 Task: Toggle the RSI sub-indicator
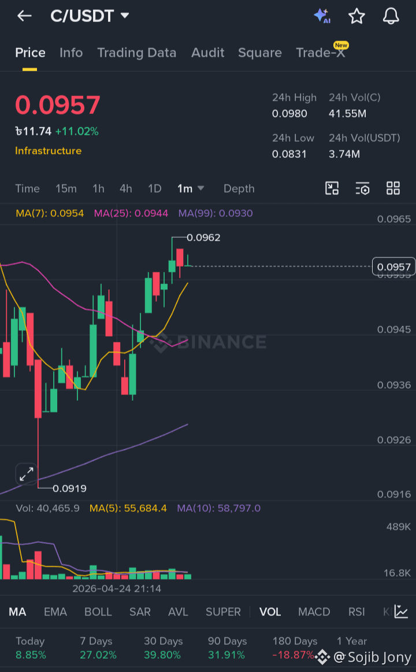coord(356,612)
